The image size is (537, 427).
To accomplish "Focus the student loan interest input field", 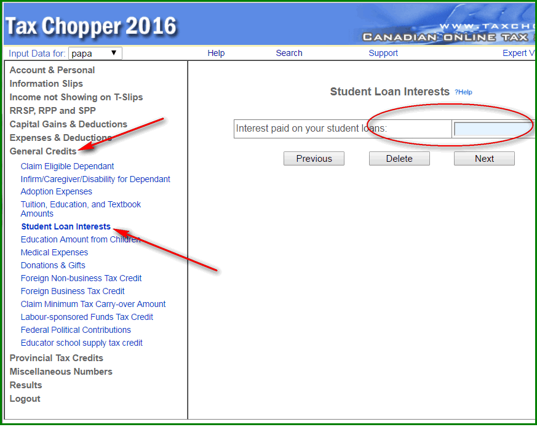I will tap(494, 129).
